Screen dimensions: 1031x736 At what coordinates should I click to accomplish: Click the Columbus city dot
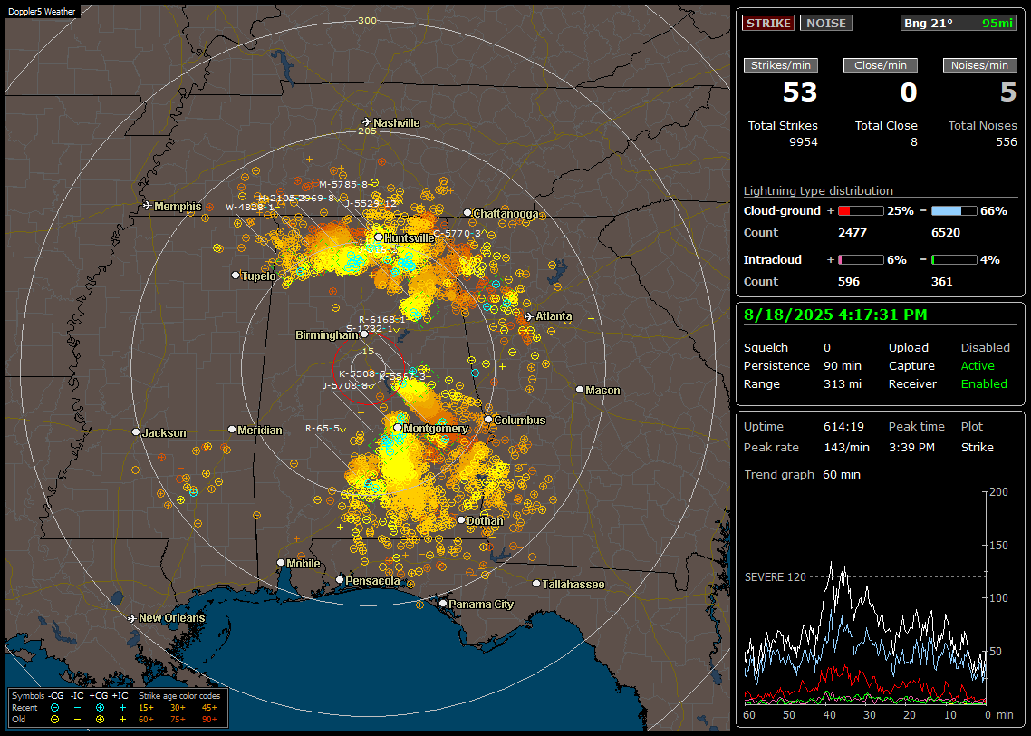(488, 419)
